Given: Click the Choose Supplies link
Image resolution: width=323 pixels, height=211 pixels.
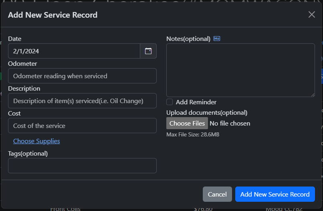Looking at the screenshot, I should coord(36,141).
